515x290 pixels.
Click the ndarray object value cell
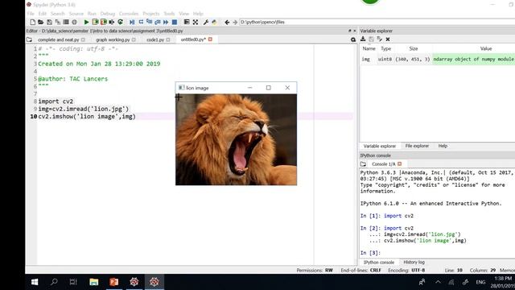pyautogui.click(x=474, y=59)
